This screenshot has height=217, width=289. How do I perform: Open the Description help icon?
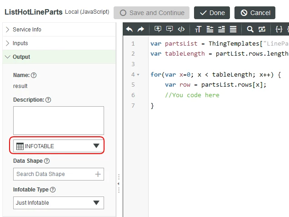point(48,100)
